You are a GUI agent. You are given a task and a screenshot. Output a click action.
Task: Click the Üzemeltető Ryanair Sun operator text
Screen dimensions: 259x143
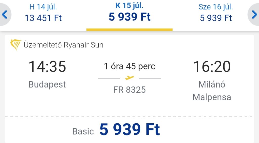(63, 45)
